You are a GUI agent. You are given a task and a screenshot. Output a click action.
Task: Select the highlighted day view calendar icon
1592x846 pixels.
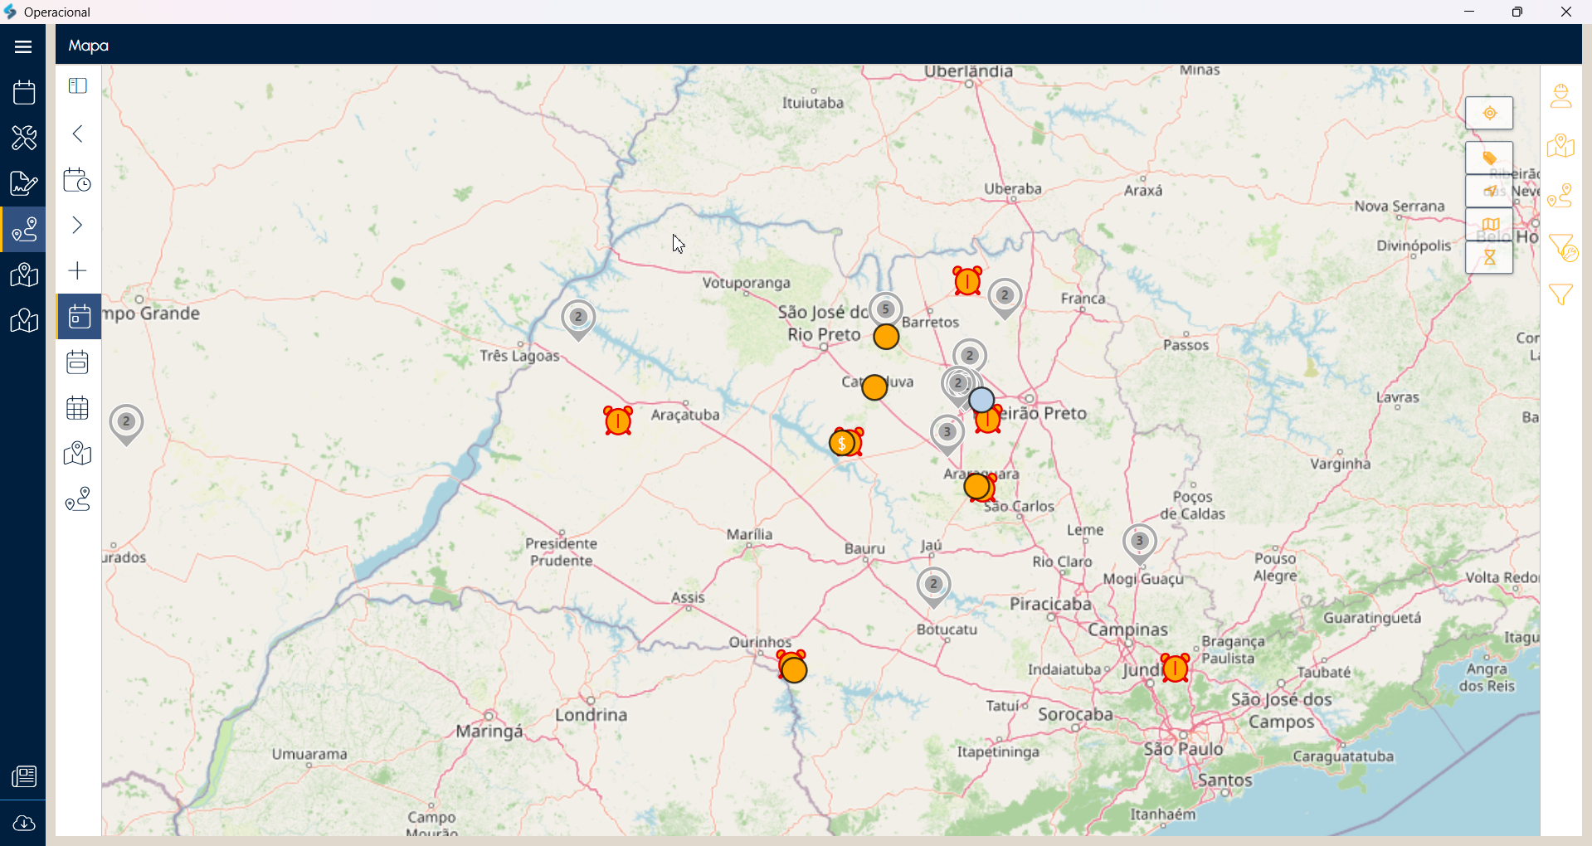coord(80,316)
